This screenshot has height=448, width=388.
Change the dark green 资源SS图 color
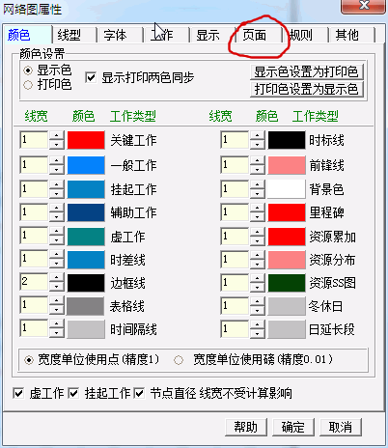[x=287, y=283]
